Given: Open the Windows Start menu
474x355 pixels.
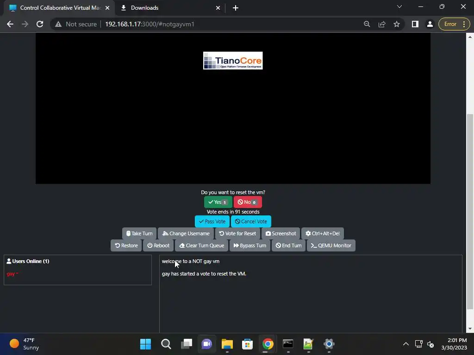Looking at the screenshot, I should click(145, 344).
